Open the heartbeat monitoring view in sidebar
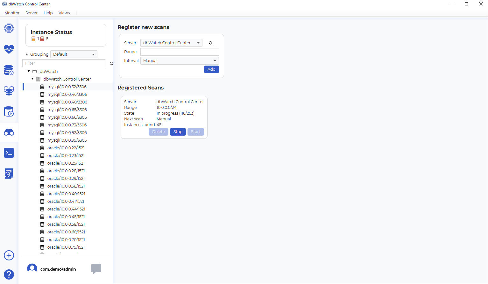 9,49
